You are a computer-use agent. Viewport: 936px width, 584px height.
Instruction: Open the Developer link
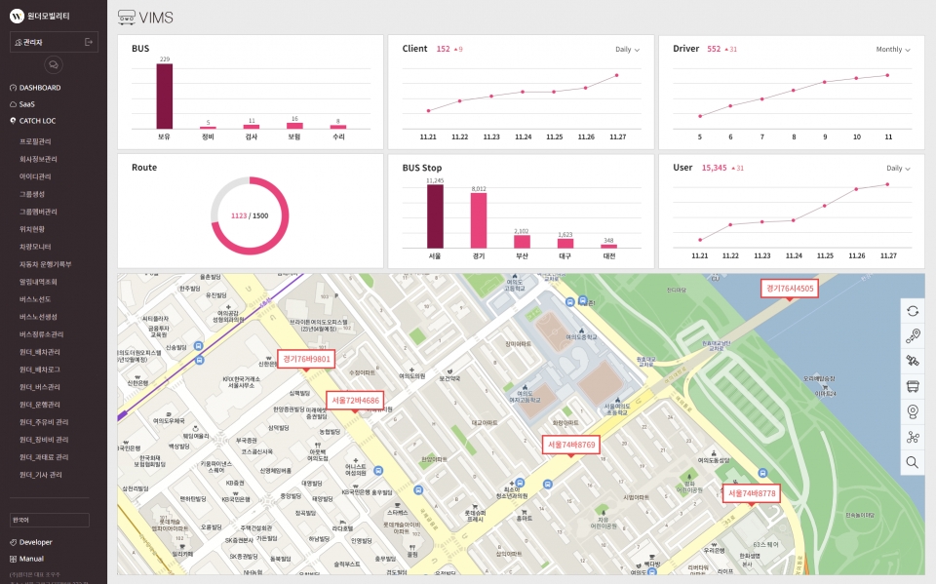click(35, 541)
